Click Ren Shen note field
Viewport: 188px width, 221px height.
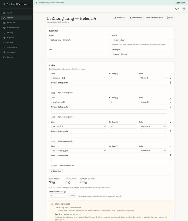pos(109,112)
